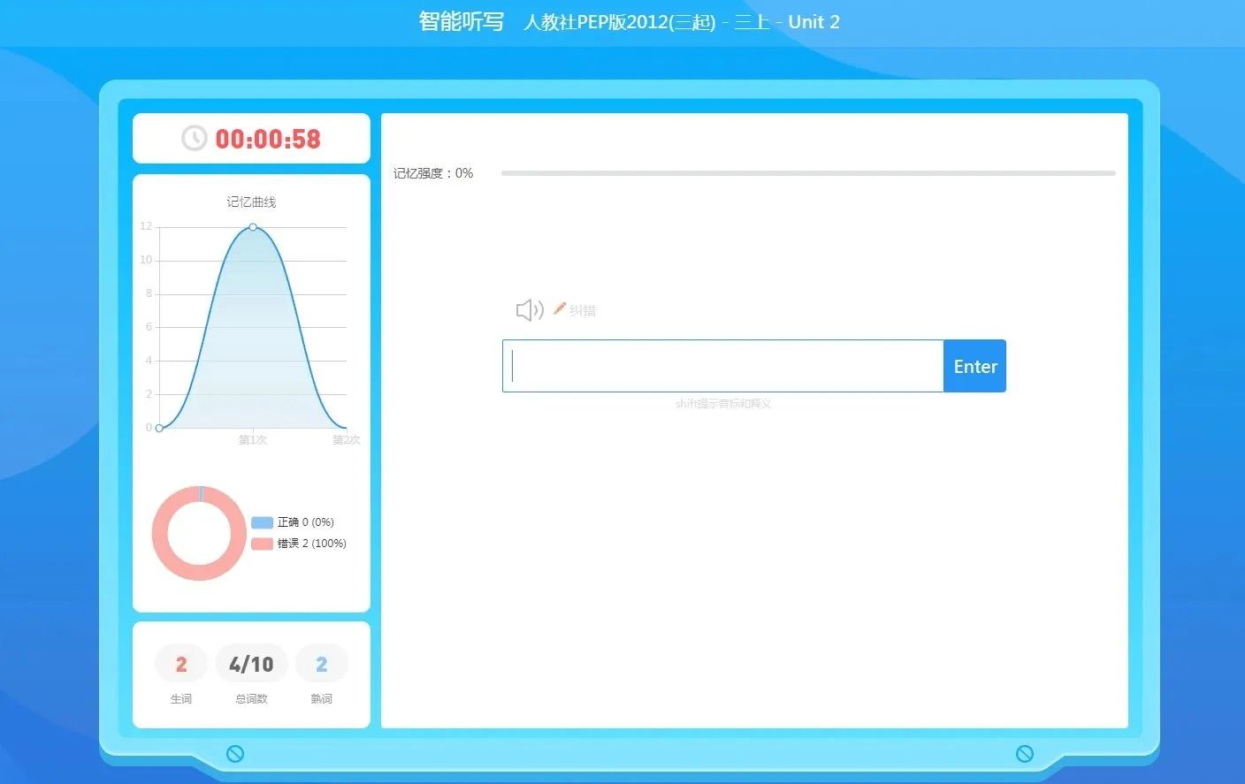Viewport: 1245px width, 784px height.
Task: Click the 12 value on chart y-axis
Action: tap(146, 226)
